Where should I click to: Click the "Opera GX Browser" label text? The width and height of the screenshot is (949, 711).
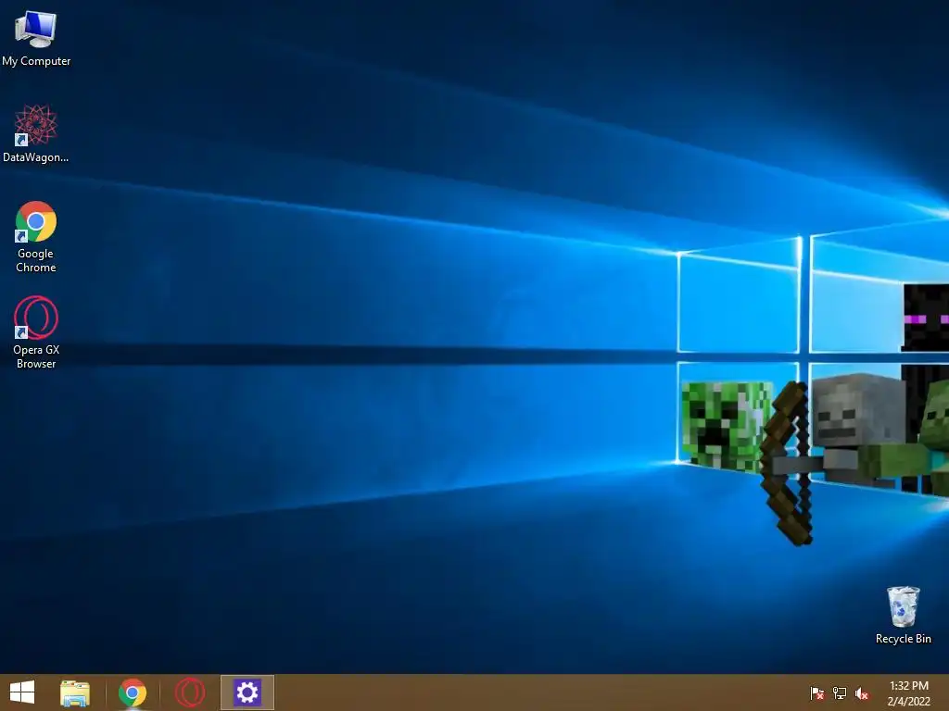coord(36,356)
